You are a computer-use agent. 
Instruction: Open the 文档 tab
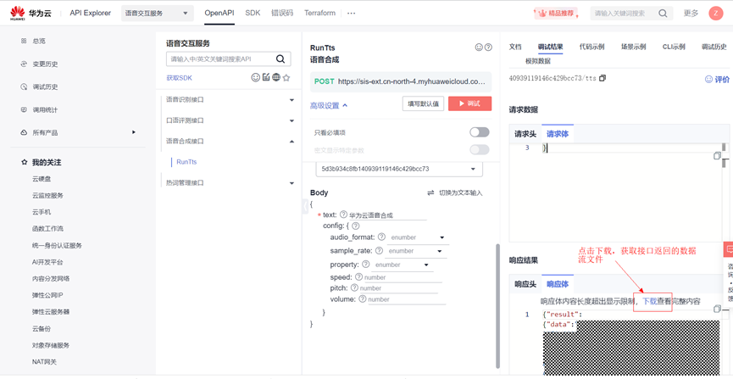[514, 47]
